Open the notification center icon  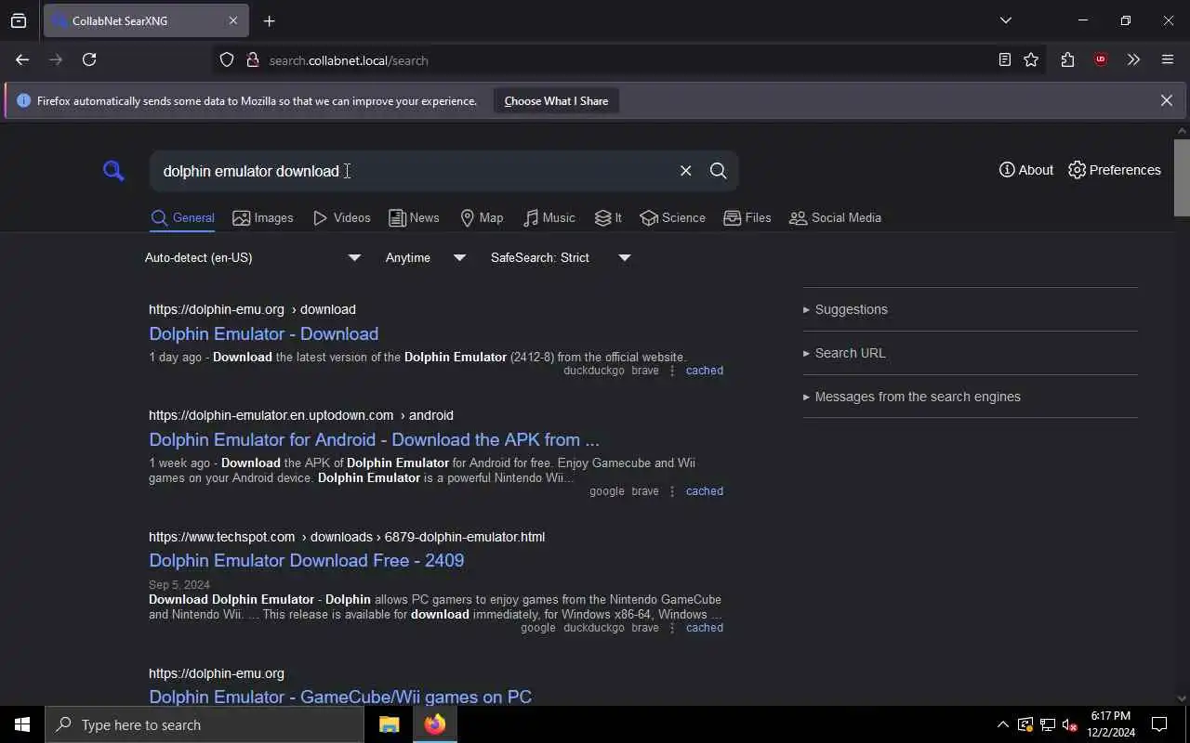[1159, 724]
